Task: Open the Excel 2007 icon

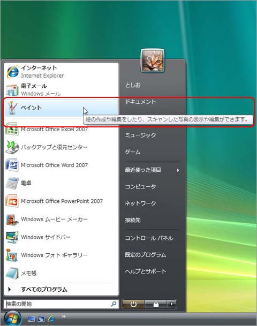Action: click(12, 129)
